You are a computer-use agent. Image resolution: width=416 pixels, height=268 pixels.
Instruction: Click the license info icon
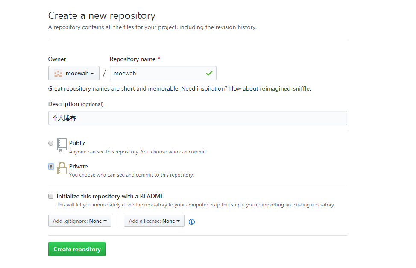(191, 221)
